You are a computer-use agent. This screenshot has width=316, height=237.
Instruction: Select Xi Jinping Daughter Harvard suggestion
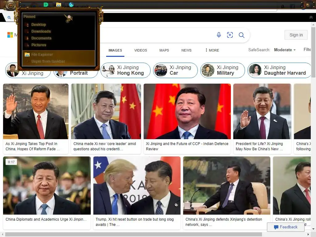click(279, 70)
